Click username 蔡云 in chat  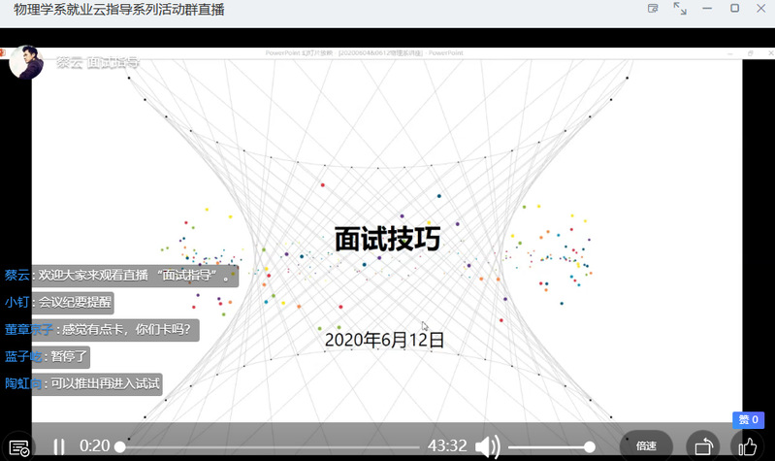pyautogui.click(x=17, y=276)
